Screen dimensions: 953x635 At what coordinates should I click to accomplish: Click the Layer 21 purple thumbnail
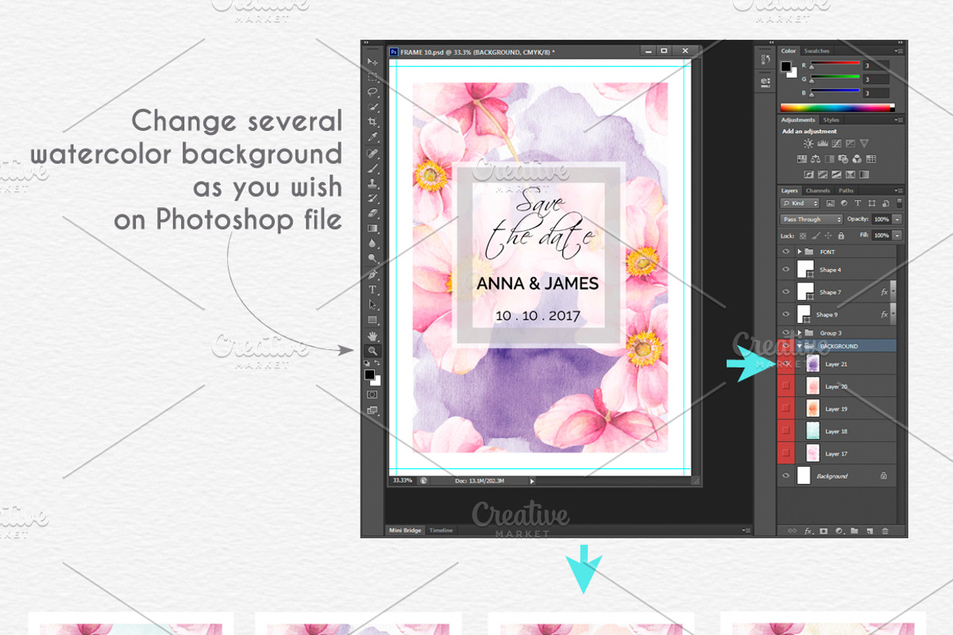(812, 364)
